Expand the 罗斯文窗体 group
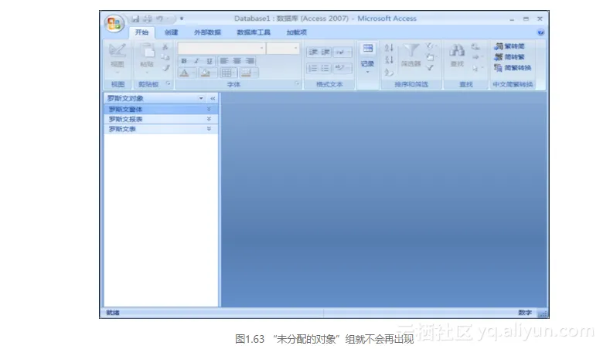Screen dimensions: 603x349 pos(209,110)
